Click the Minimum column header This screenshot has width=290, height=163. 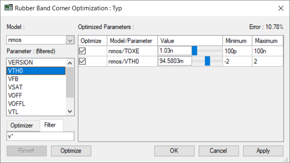[238, 41]
